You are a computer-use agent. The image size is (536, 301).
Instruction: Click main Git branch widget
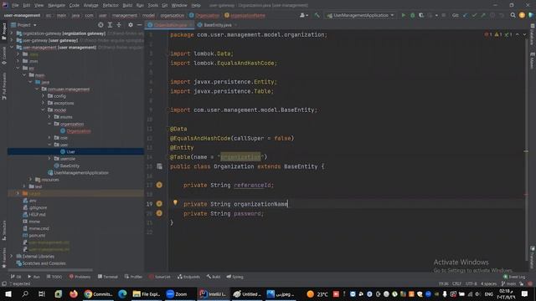click(508, 283)
